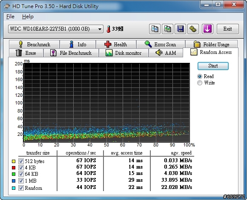The height and width of the screenshot is (200, 247).
Task: Click the 22.028 MB/s speed value
Action: click(x=177, y=187)
